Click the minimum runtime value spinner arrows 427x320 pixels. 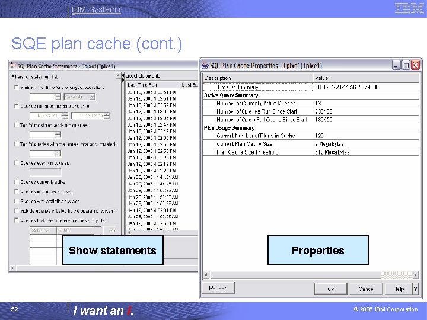pos(58,97)
